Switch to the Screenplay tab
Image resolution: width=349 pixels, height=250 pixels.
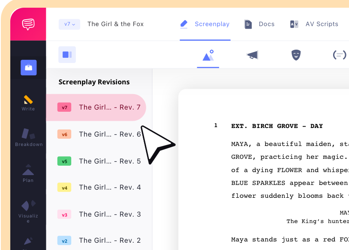click(205, 24)
